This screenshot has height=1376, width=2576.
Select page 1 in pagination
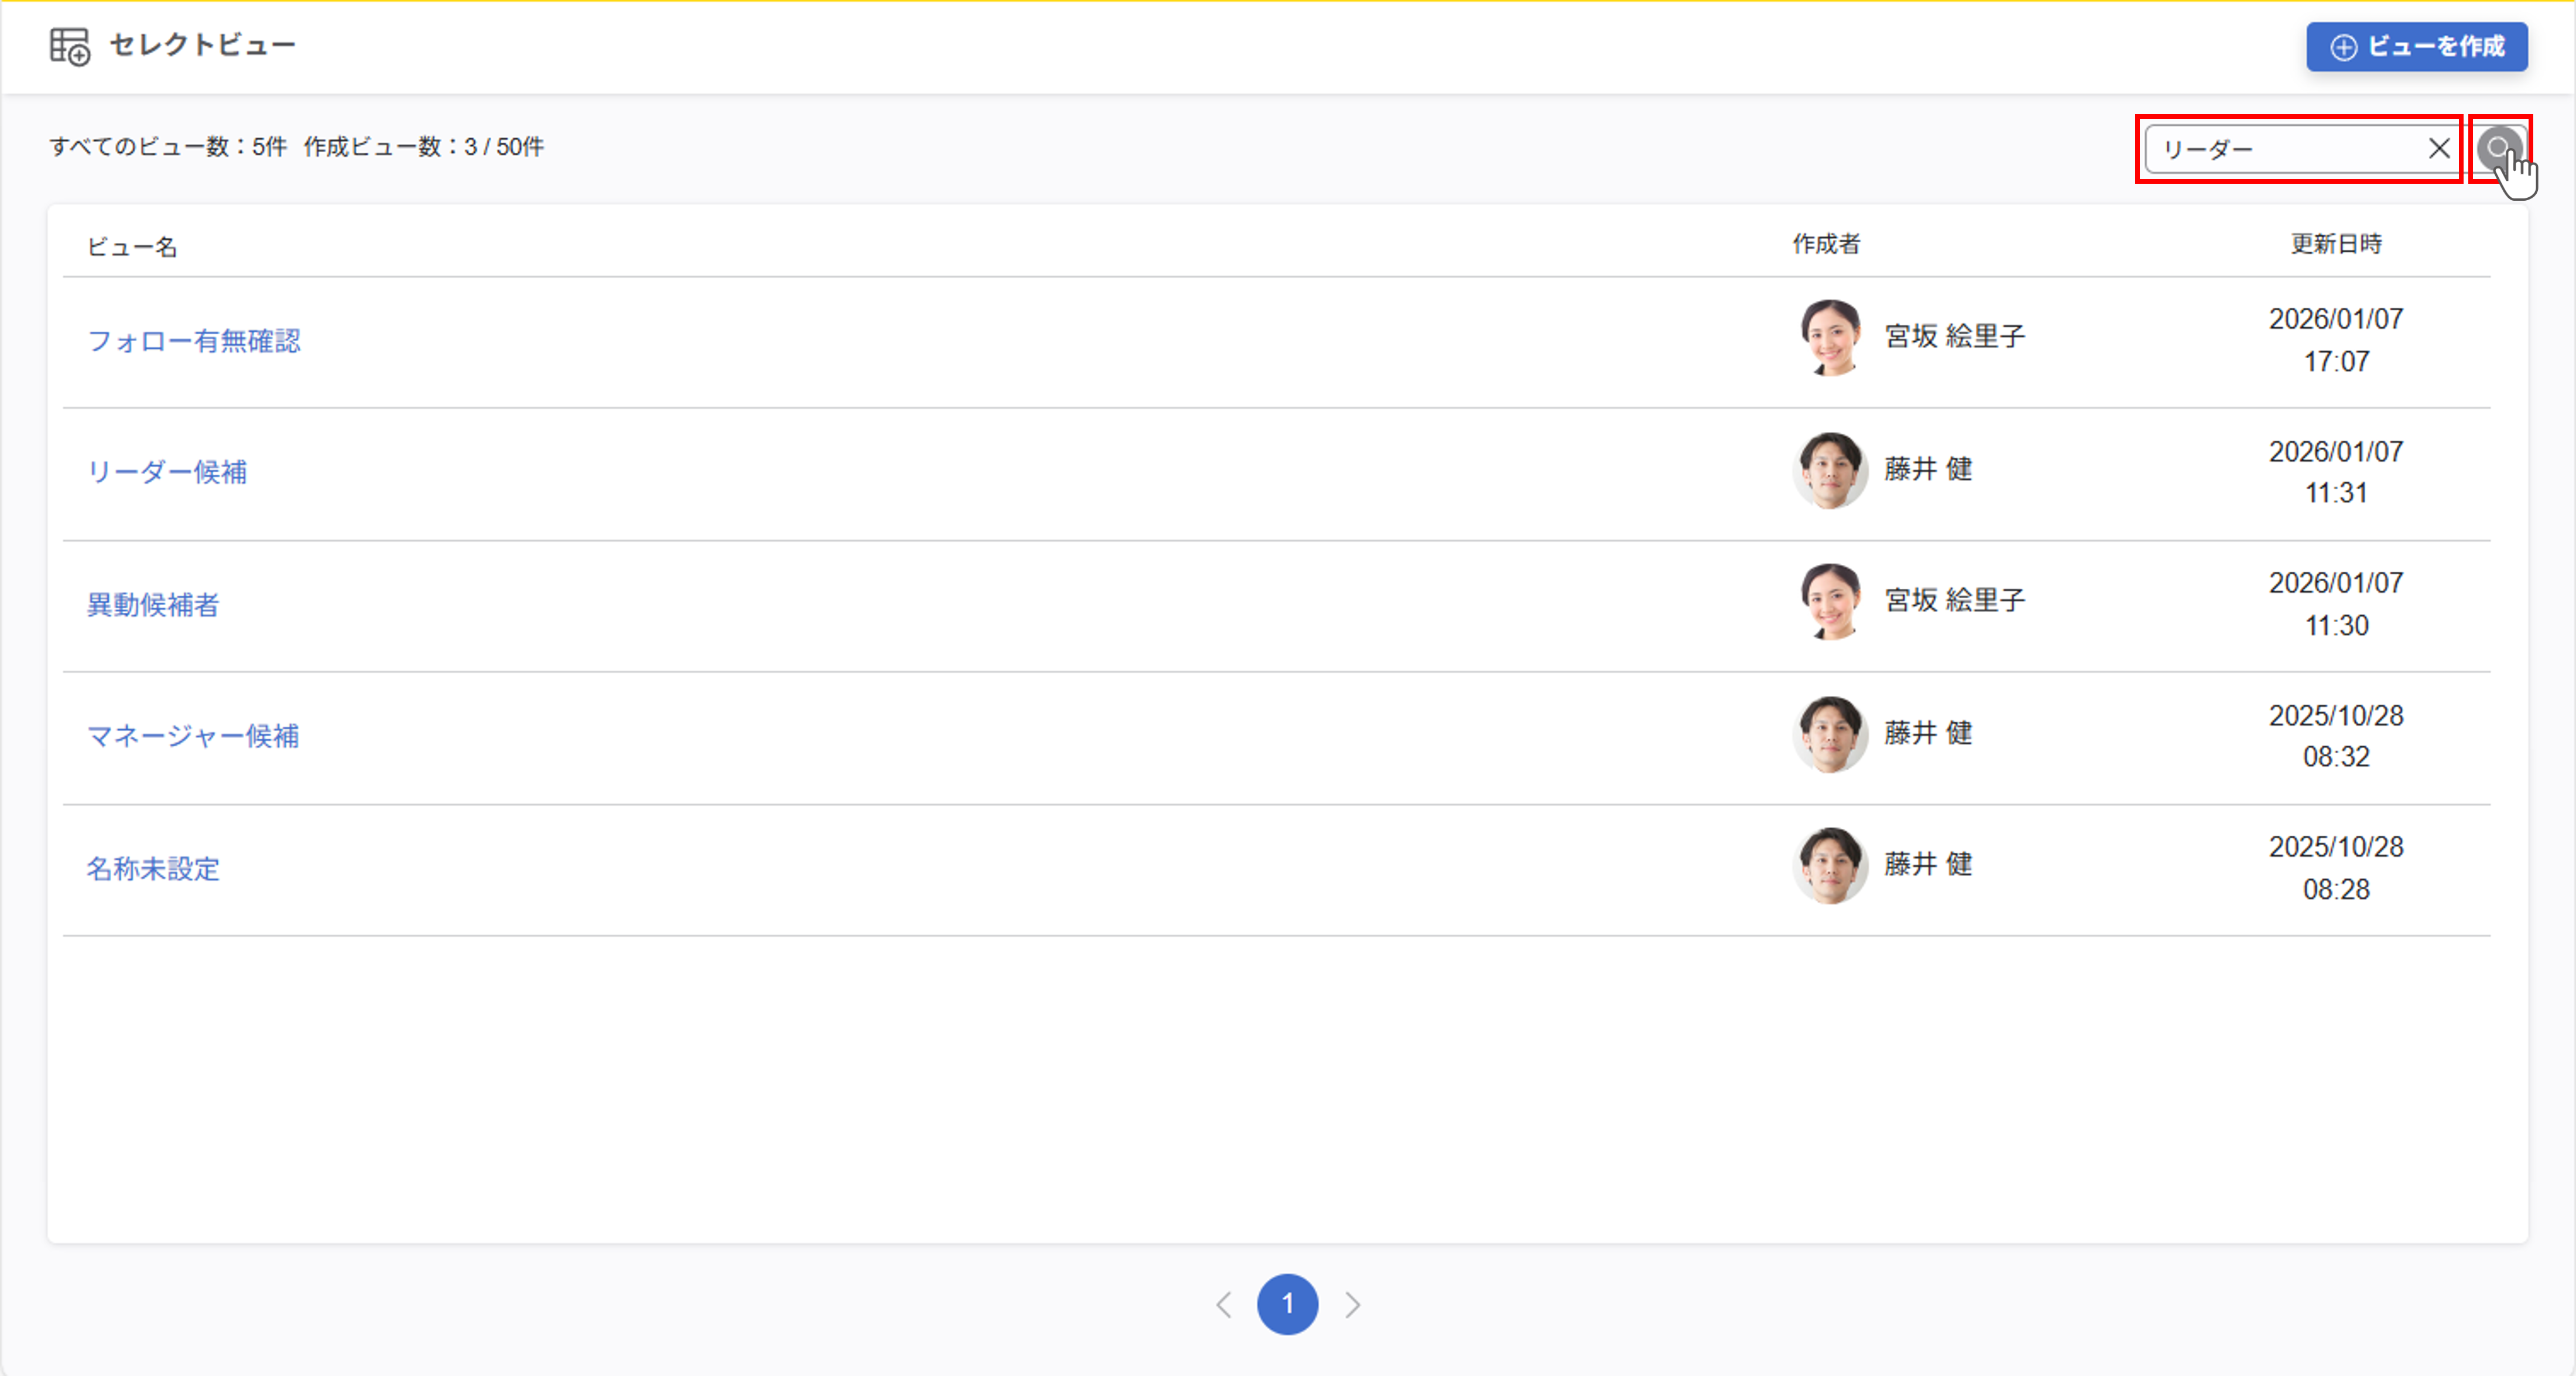tap(1287, 1304)
